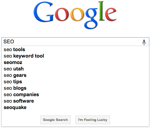151x128 pixels.
Task: Select the "seo companies" suggestion
Action: [x=75, y=94]
